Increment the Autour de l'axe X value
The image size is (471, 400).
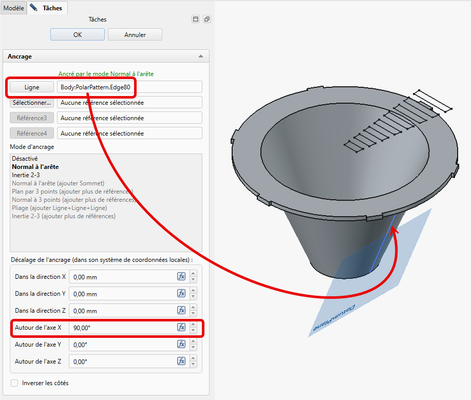click(x=193, y=325)
